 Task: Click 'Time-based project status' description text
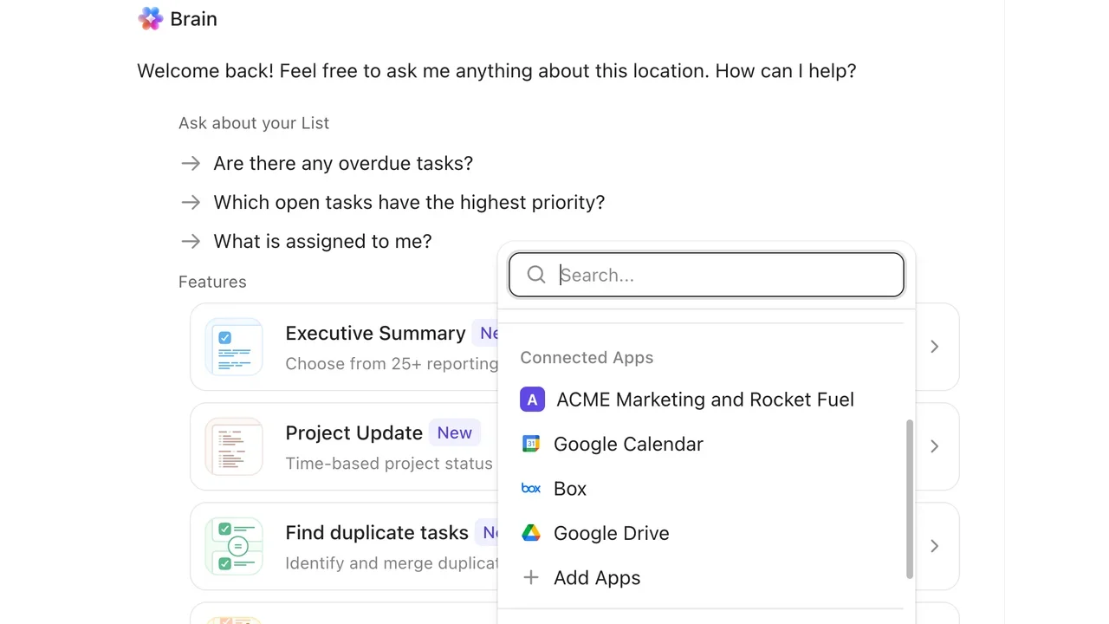pos(389,464)
